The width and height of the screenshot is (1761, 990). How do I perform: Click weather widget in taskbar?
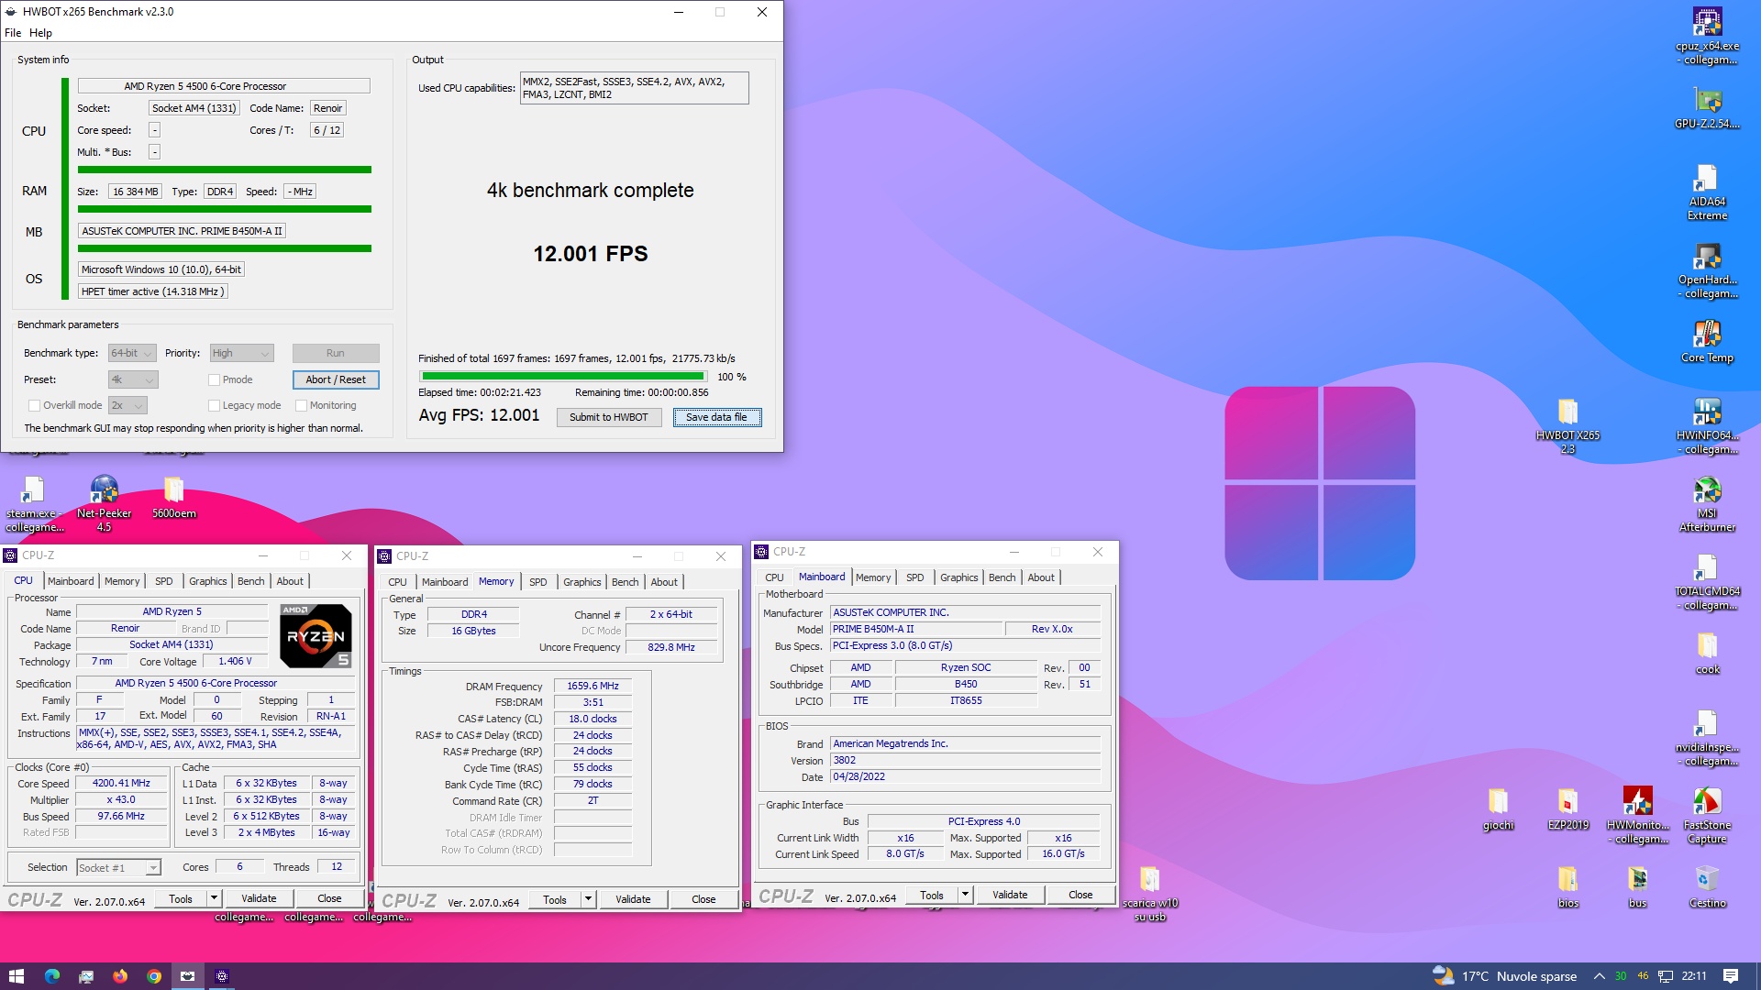1504,976
